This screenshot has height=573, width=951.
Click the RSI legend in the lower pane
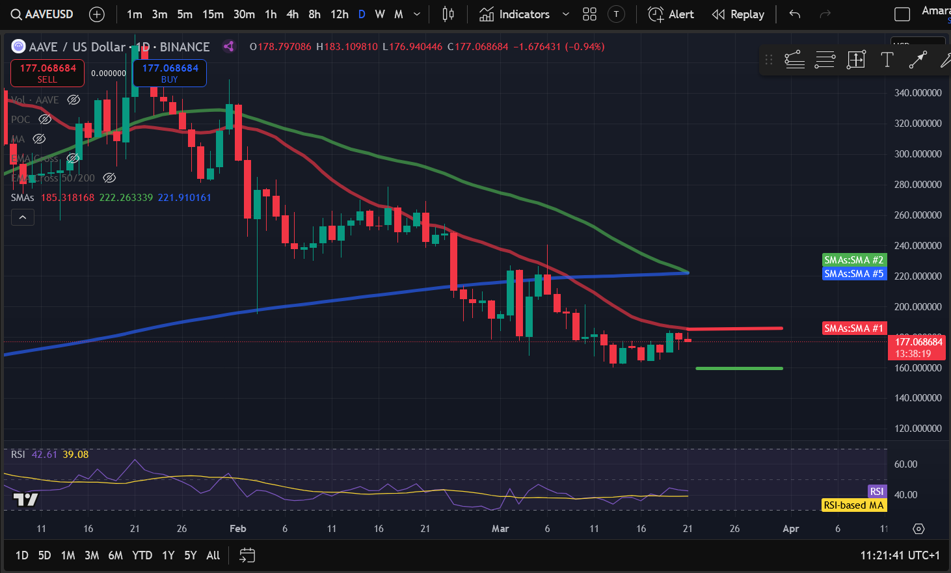click(x=18, y=454)
